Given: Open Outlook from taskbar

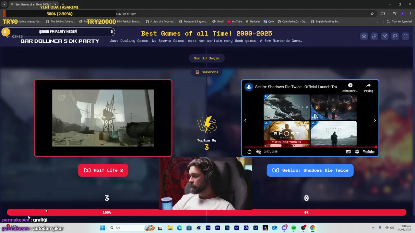Looking at the screenshot, I should (x=275, y=228).
